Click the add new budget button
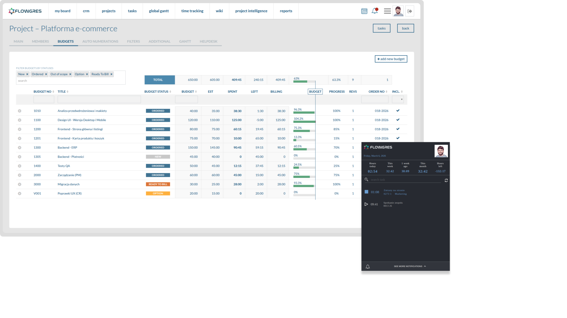567x318 pixels. pyautogui.click(x=391, y=59)
